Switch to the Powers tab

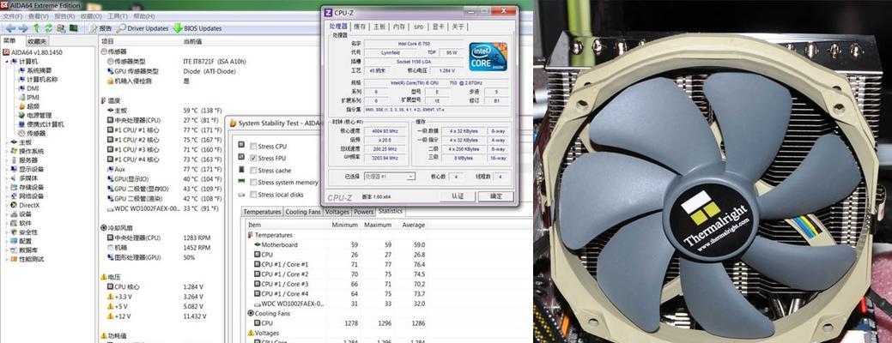click(363, 212)
